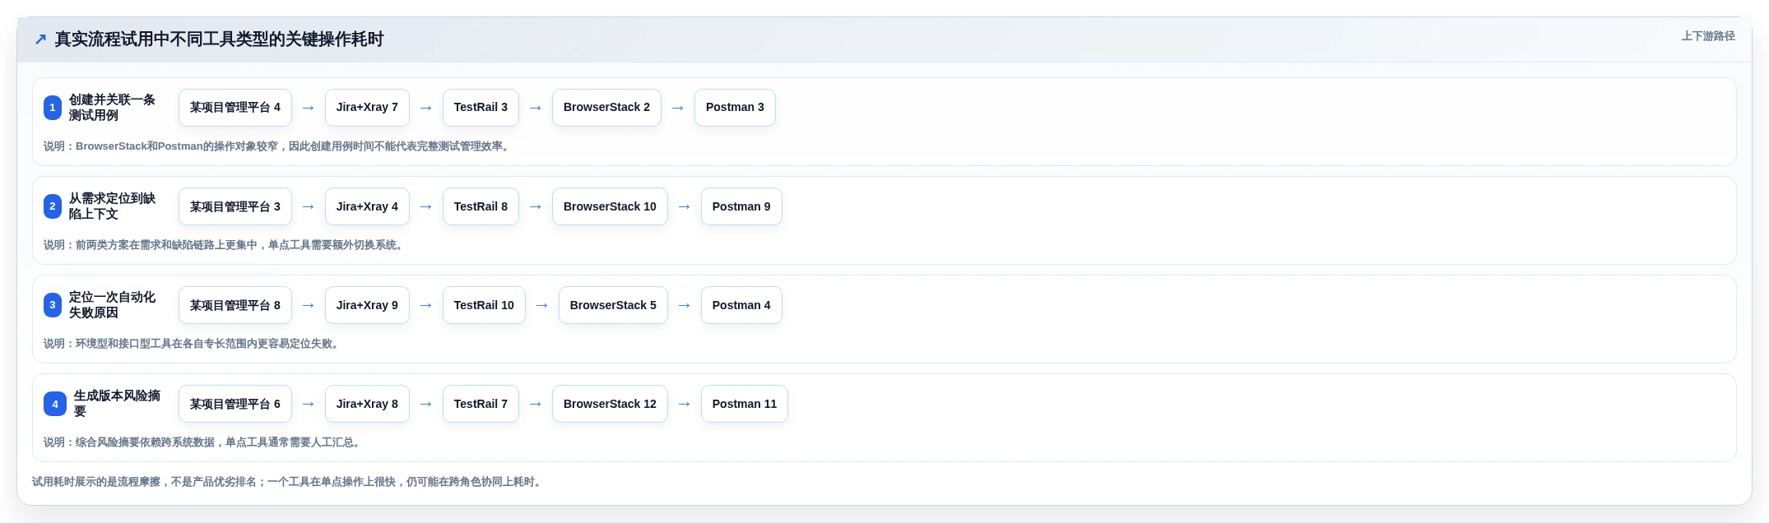This screenshot has height=523, width=1769.
Task: Click the trend arrow icon beside the title
Action: point(40,39)
